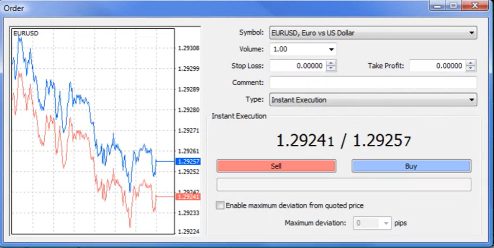Viewport: 494px width, 248px height.
Task: Increase Take Profit with the up arrow
Action: [x=471, y=63]
